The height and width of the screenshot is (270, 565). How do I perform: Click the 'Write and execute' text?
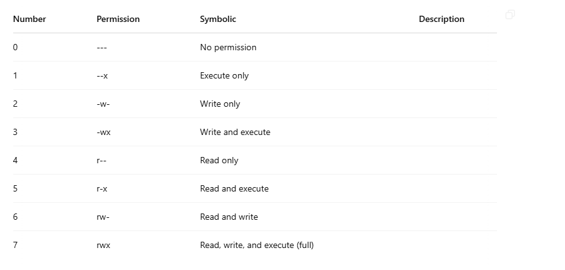click(235, 132)
